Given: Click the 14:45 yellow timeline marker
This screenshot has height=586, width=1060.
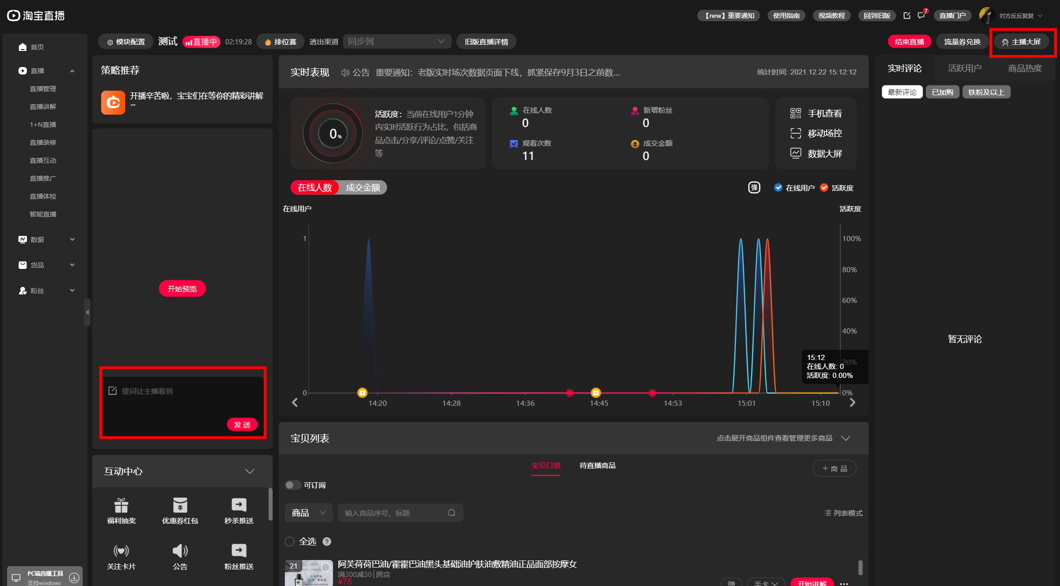Looking at the screenshot, I should (596, 393).
